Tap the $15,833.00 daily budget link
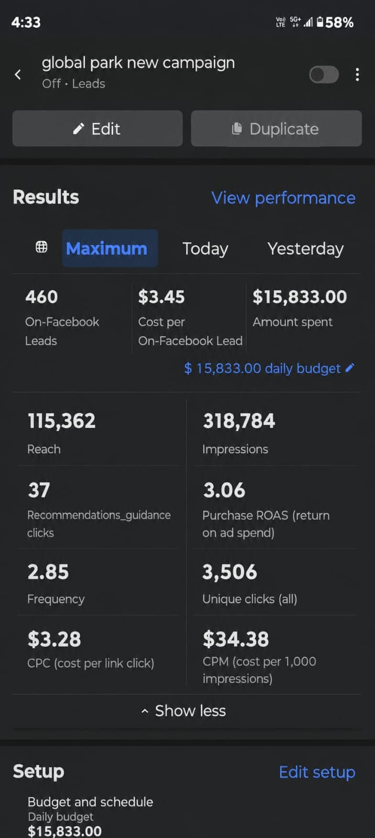375x838 pixels. click(x=262, y=368)
